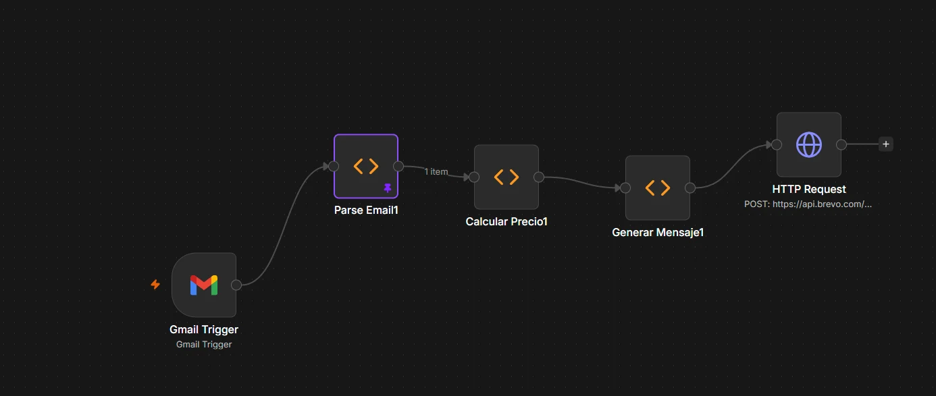This screenshot has height=396, width=936.
Task: Click the gray 'Gmail Trigger' subtitle text
Action: (204, 344)
